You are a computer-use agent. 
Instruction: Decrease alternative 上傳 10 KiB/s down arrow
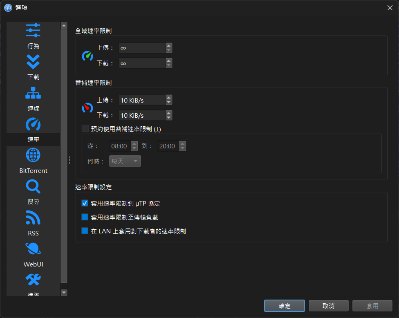pos(169,103)
